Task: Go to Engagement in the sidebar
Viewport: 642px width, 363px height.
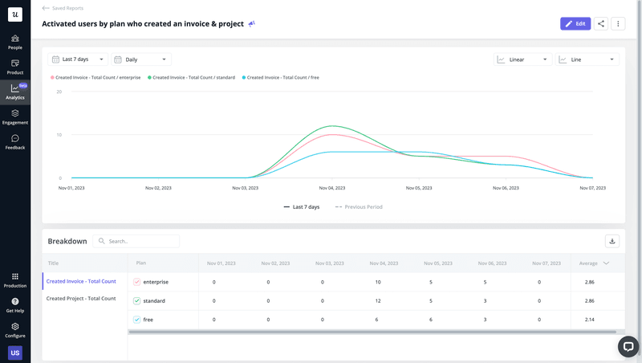Action: 15,117
